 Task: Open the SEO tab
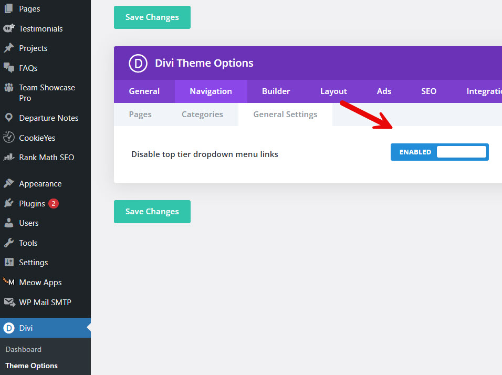(428, 91)
